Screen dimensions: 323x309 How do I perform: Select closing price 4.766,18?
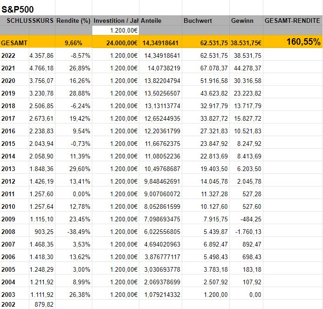[41, 68]
